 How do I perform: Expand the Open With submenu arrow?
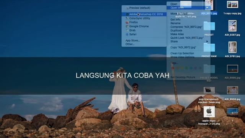tap(207, 8)
